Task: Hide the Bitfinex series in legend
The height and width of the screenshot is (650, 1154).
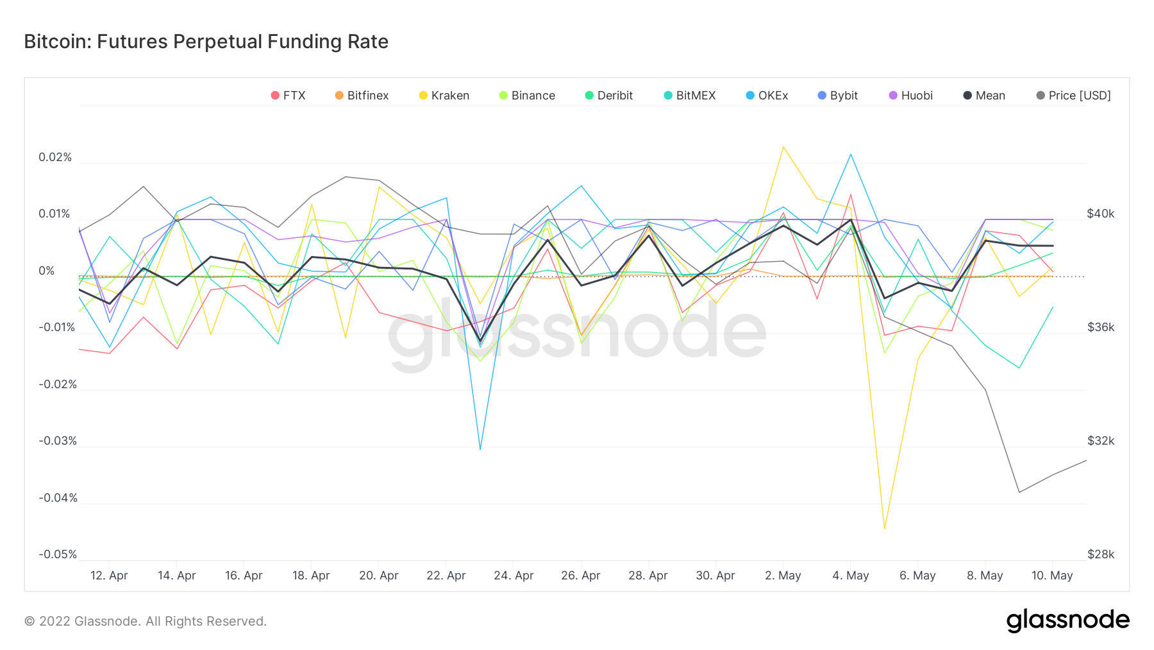Action: tap(362, 96)
